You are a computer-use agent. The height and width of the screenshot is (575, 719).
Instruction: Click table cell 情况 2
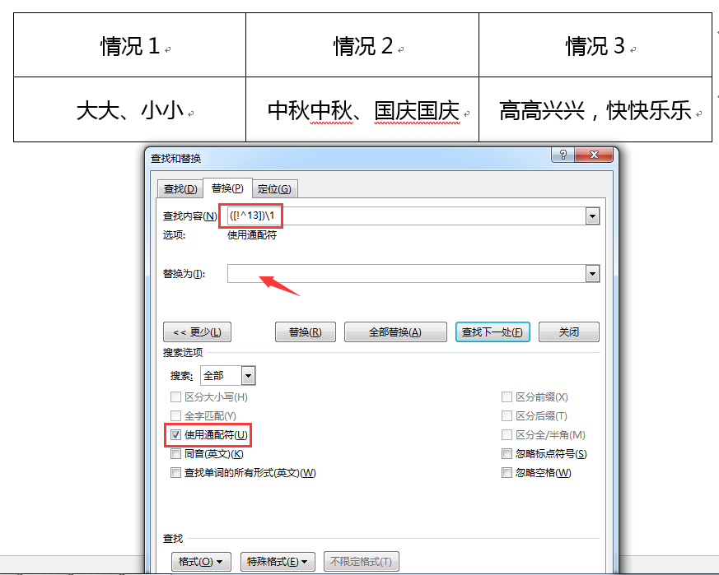coord(362,45)
